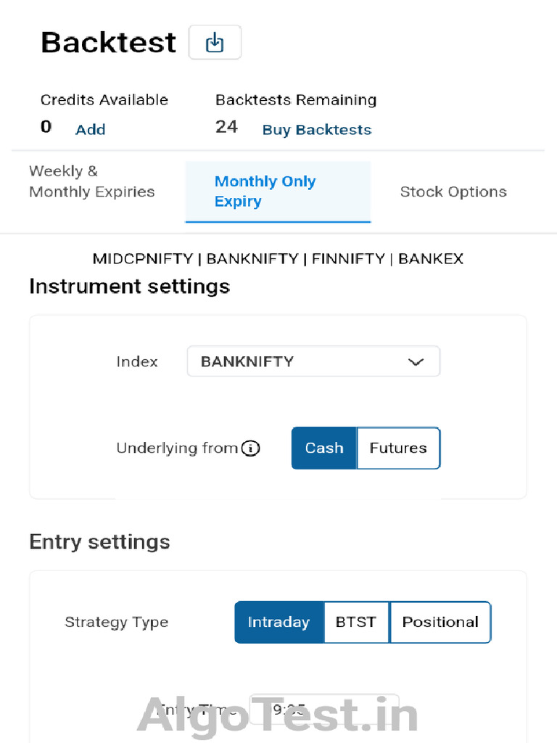The image size is (557, 743).
Task: Choose Intraday strategy type
Action: 278,622
